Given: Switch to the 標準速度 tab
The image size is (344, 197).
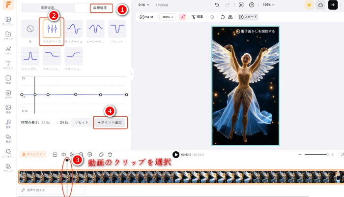Looking at the screenshot, I should (x=48, y=8).
